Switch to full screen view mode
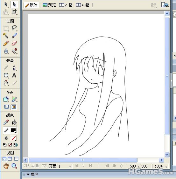The width and height of the screenshot is (176, 179). tap(16, 159)
